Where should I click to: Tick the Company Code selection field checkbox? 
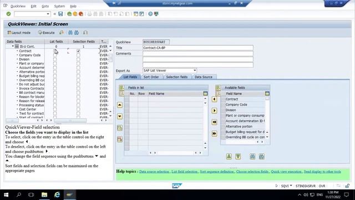pos(78,55)
